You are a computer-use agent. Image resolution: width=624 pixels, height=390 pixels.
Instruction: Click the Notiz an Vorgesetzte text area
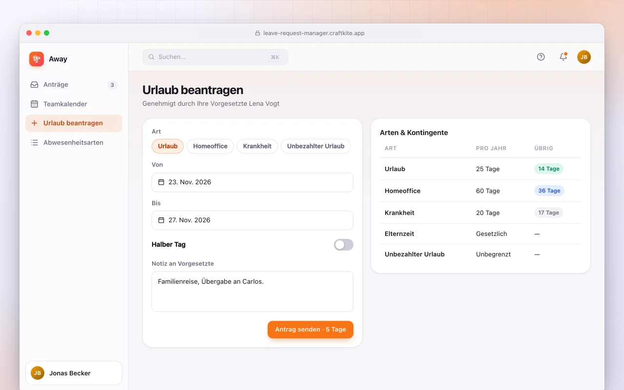[x=253, y=292]
